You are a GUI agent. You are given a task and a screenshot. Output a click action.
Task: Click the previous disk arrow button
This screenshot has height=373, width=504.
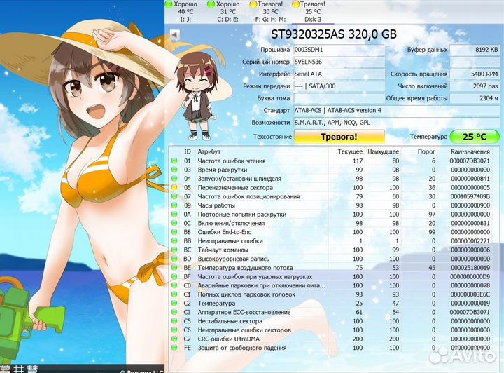(174, 34)
